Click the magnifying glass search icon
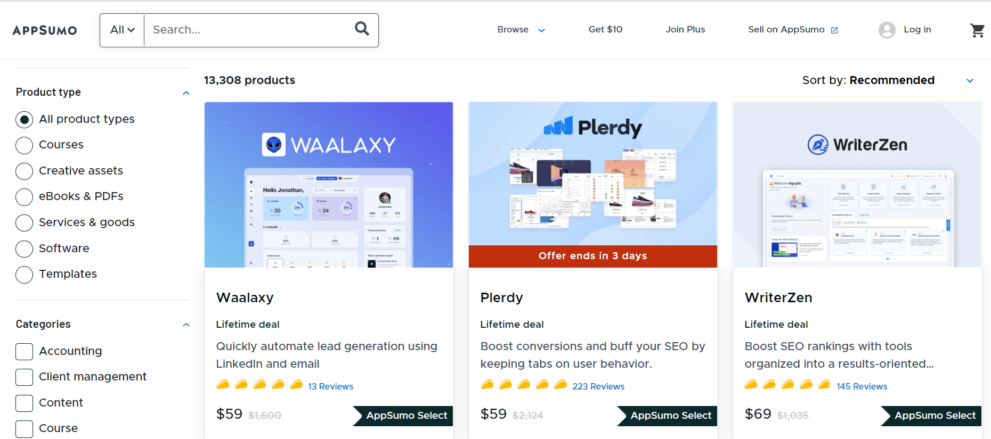This screenshot has width=991, height=439. [x=362, y=29]
